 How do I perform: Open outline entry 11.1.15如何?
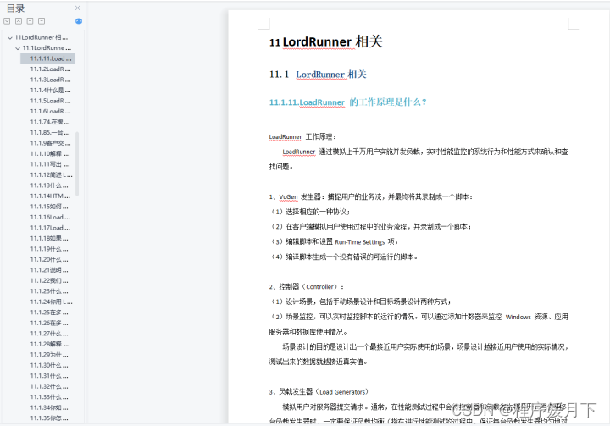pos(49,207)
